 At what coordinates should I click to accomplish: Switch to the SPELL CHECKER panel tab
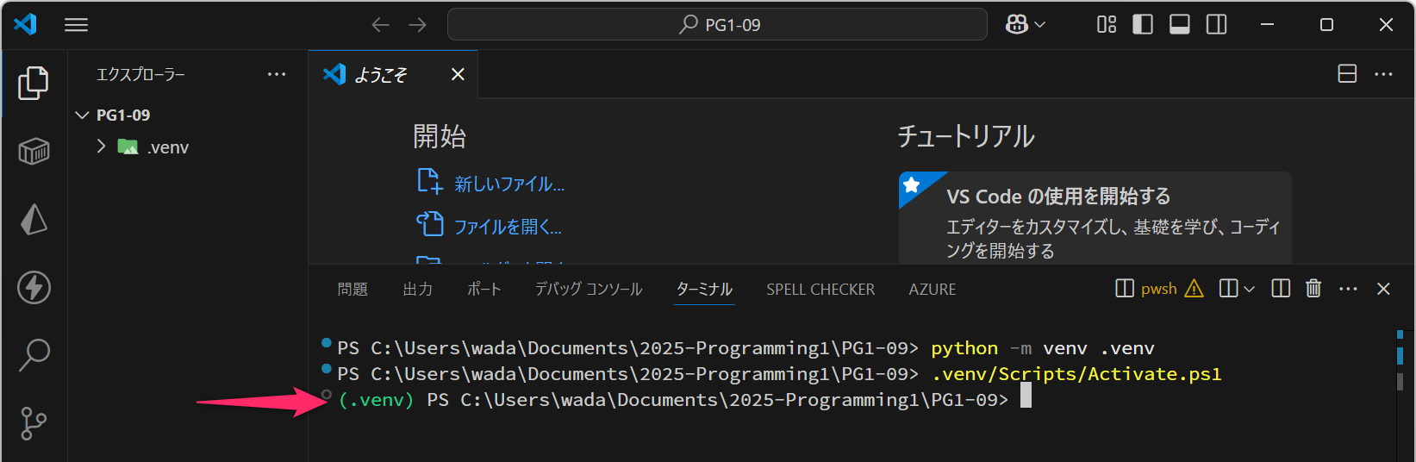point(820,290)
